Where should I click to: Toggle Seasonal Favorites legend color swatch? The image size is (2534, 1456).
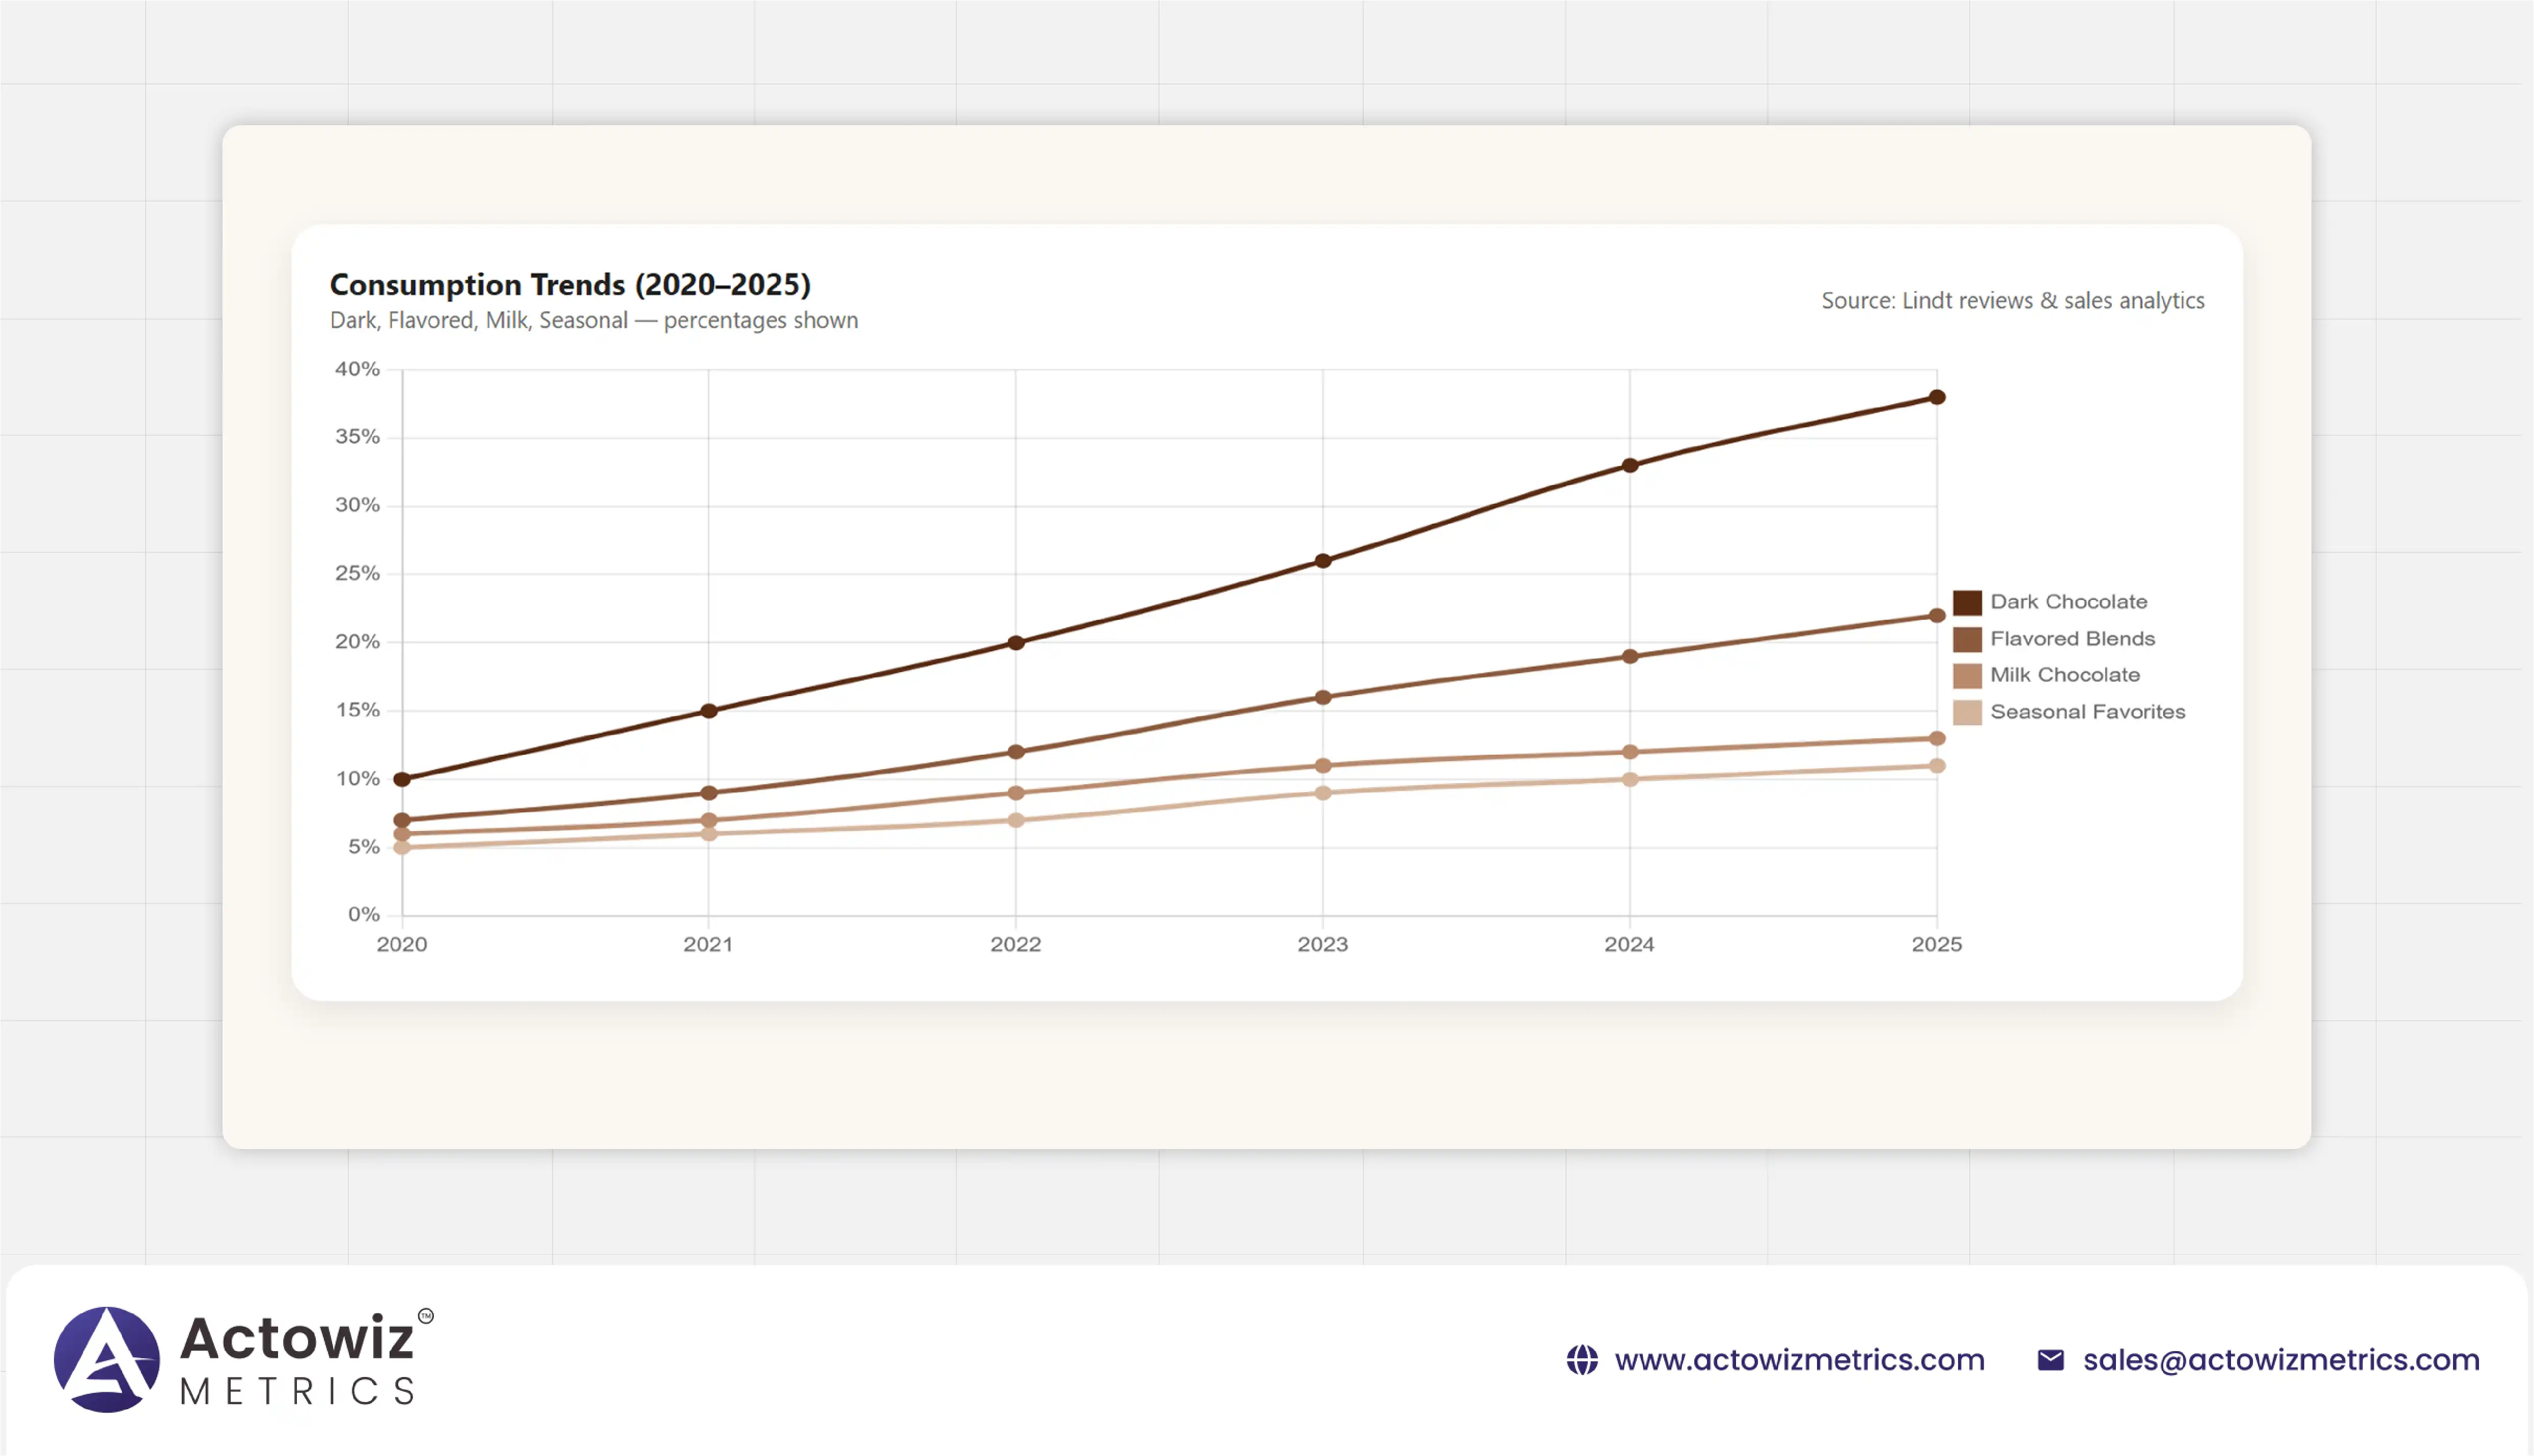pos(1967,712)
